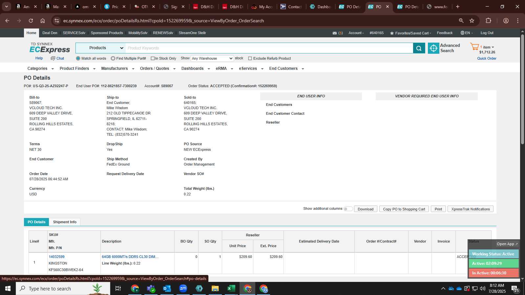View site information icon in address bar
525x295 pixels.
coord(57,21)
